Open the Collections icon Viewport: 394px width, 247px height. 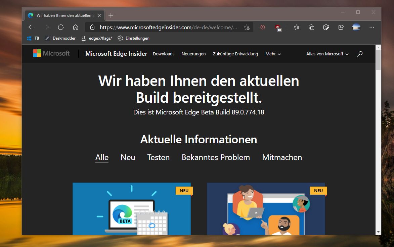pyautogui.click(x=311, y=27)
